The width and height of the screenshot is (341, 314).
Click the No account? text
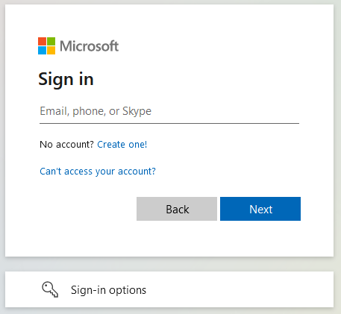[x=66, y=145]
